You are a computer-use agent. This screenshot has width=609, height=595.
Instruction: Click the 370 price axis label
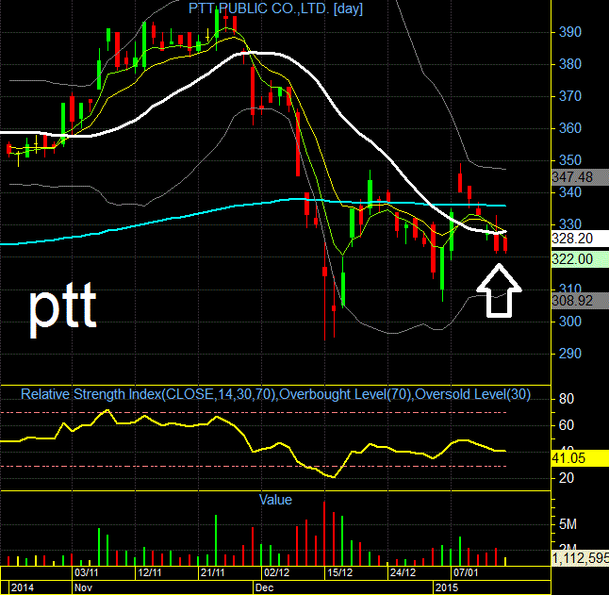pyautogui.click(x=569, y=96)
